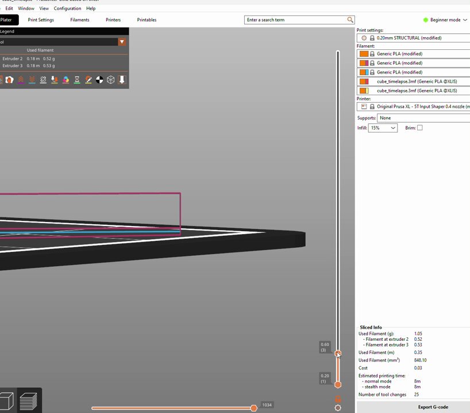The image size is (470, 413).
Task: Click second filament orange-magenta color swatch
Action: tap(364, 63)
